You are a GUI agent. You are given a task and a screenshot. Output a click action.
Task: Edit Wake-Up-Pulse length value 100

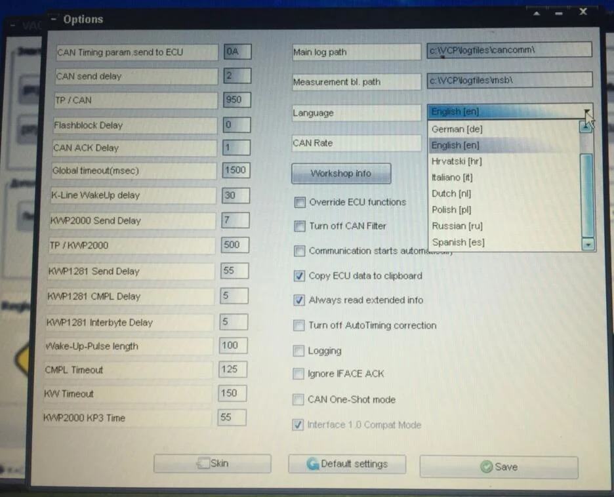click(234, 345)
